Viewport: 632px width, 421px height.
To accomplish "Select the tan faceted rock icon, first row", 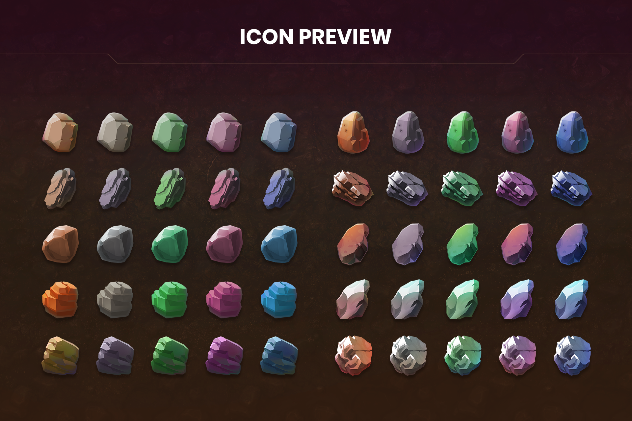I will click(61, 132).
